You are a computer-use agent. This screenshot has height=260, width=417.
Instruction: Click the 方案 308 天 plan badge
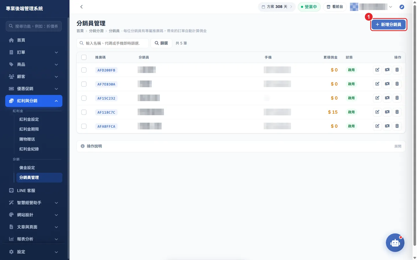tap(277, 7)
